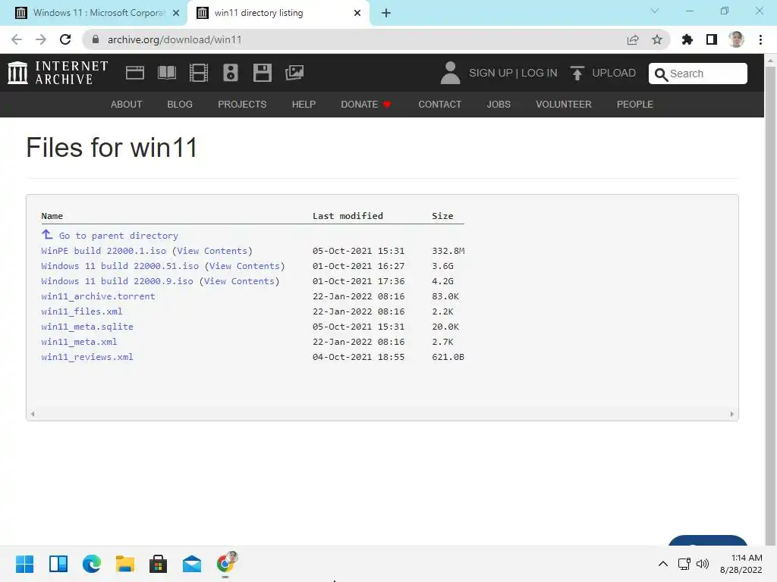
Task: Close the Windows 11 Microsoft Corporation tab
Action: click(176, 13)
